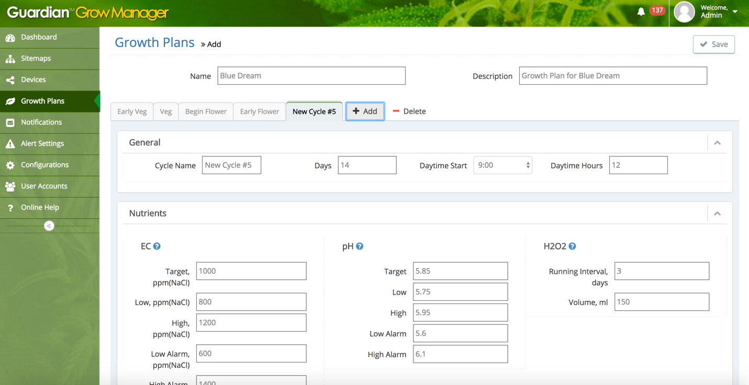Click the pH Target input field
Viewport: 749px width, 385px height.
tap(460, 271)
